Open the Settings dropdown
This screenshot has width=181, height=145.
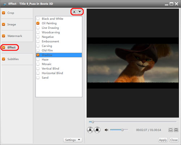click(73, 140)
